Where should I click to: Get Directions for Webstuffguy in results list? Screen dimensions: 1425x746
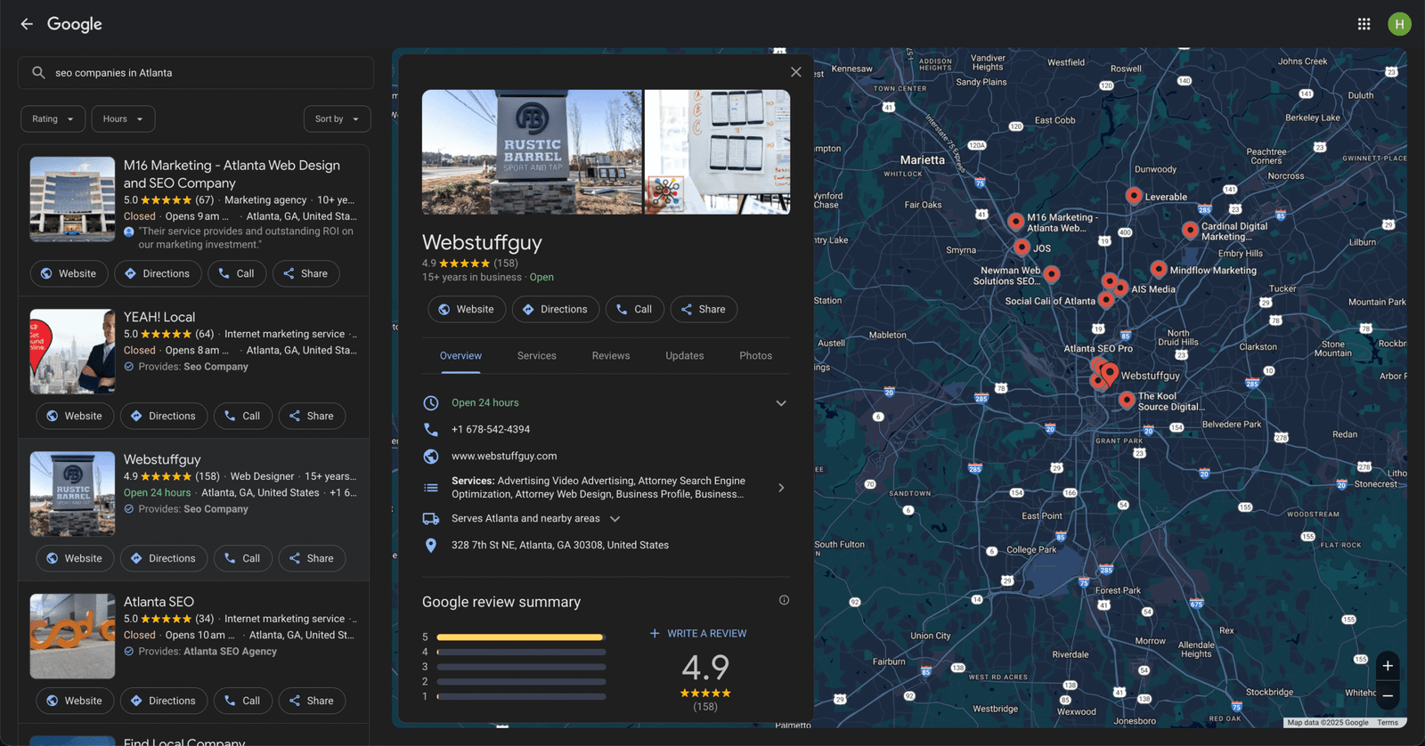click(x=164, y=559)
